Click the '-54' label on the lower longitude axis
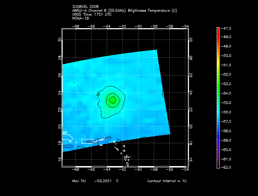 click(185, 170)
